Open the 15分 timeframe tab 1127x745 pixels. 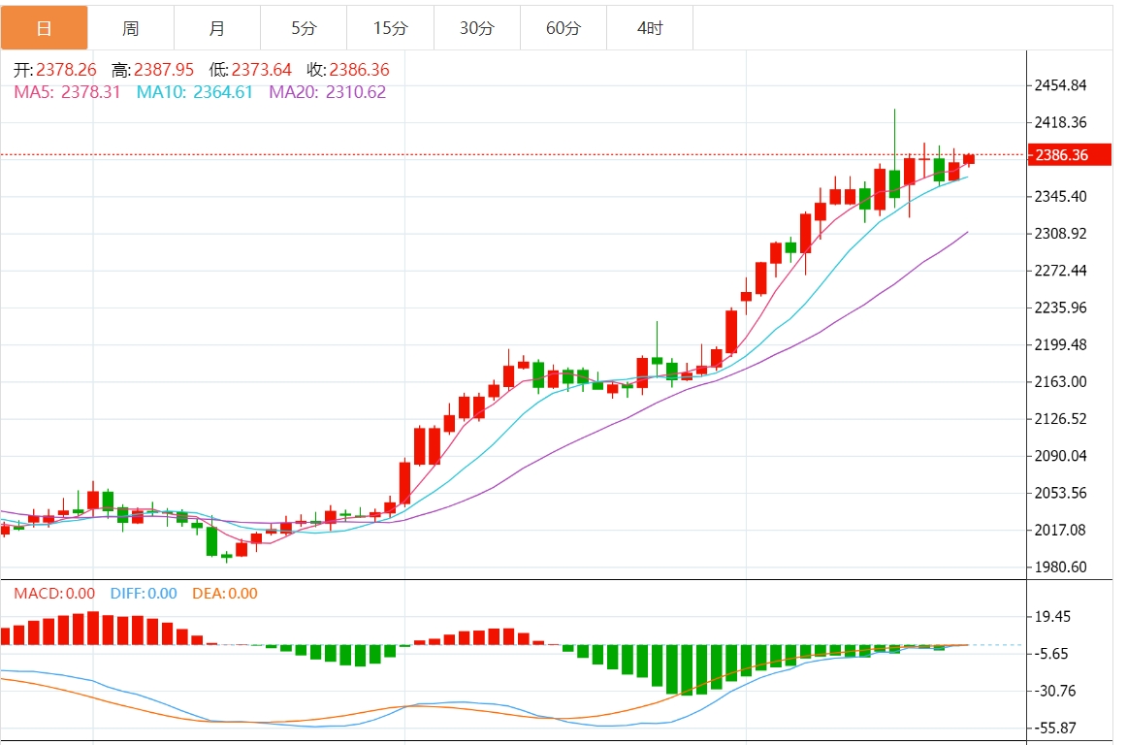390,28
